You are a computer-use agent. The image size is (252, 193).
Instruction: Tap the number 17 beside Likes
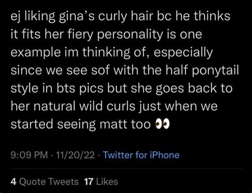pyautogui.click(x=89, y=182)
